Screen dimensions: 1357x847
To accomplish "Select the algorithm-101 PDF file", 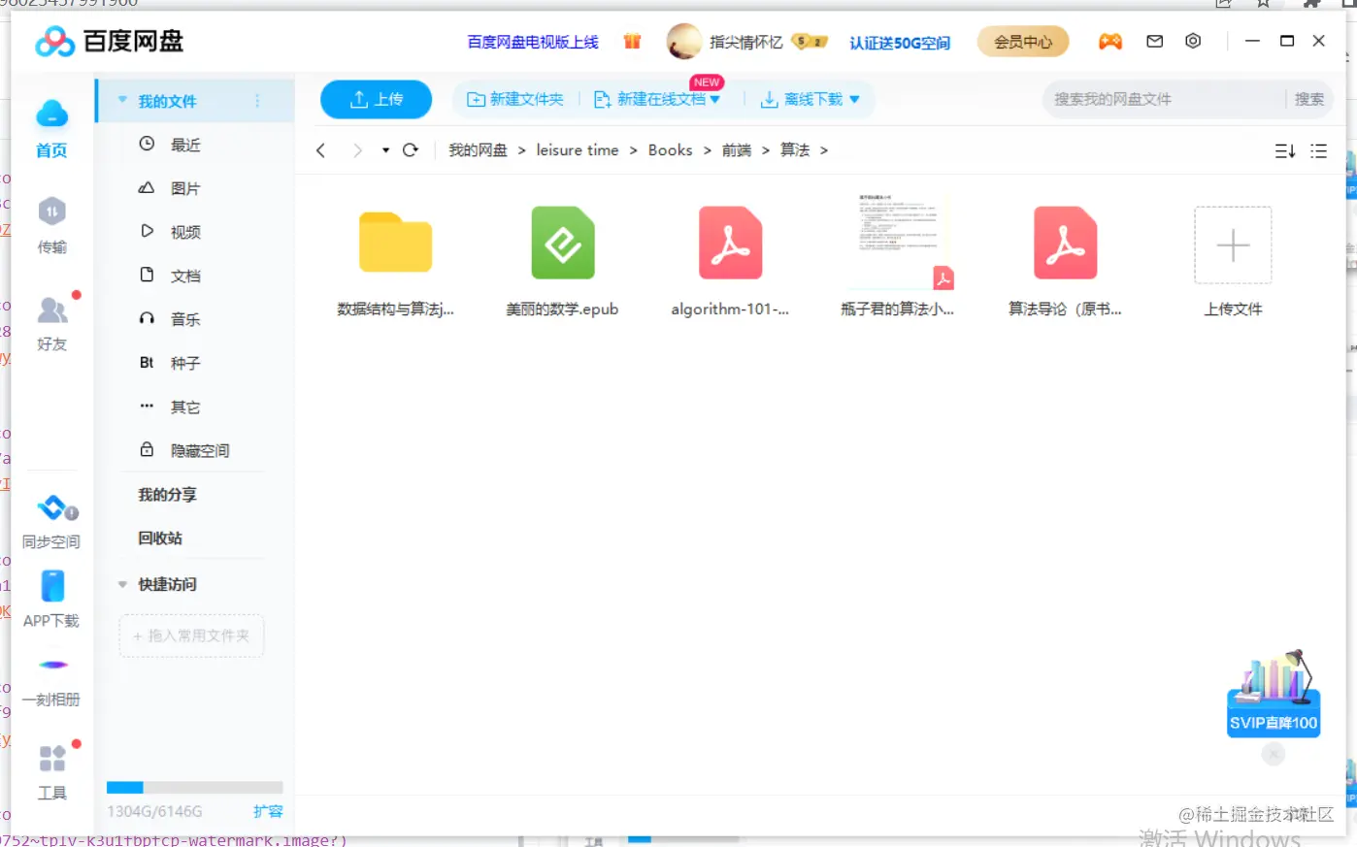I will coord(730,243).
